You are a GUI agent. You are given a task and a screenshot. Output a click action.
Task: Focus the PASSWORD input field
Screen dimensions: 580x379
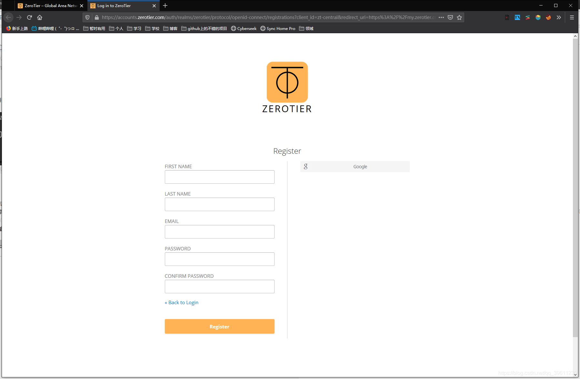point(220,259)
